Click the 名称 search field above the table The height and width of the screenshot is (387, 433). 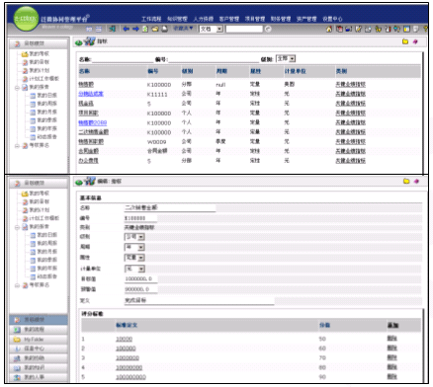pyautogui.click(x=123, y=59)
